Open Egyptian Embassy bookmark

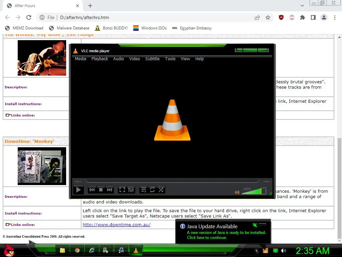pyautogui.click(x=192, y=28)
